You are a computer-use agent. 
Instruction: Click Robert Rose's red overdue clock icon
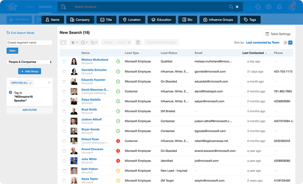pyautogui.click(x=118, y=141)
